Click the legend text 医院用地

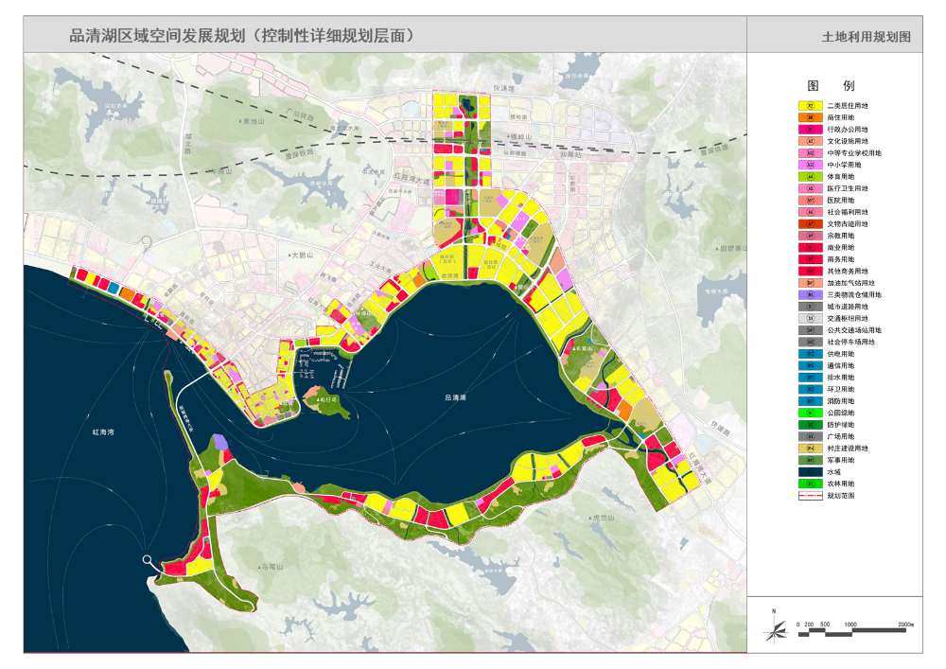tap(841, 201)
